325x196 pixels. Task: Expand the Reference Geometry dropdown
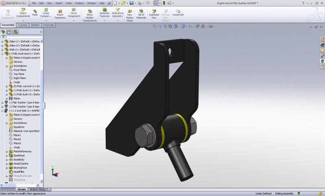pyautogui.click(x=118, y=20)
